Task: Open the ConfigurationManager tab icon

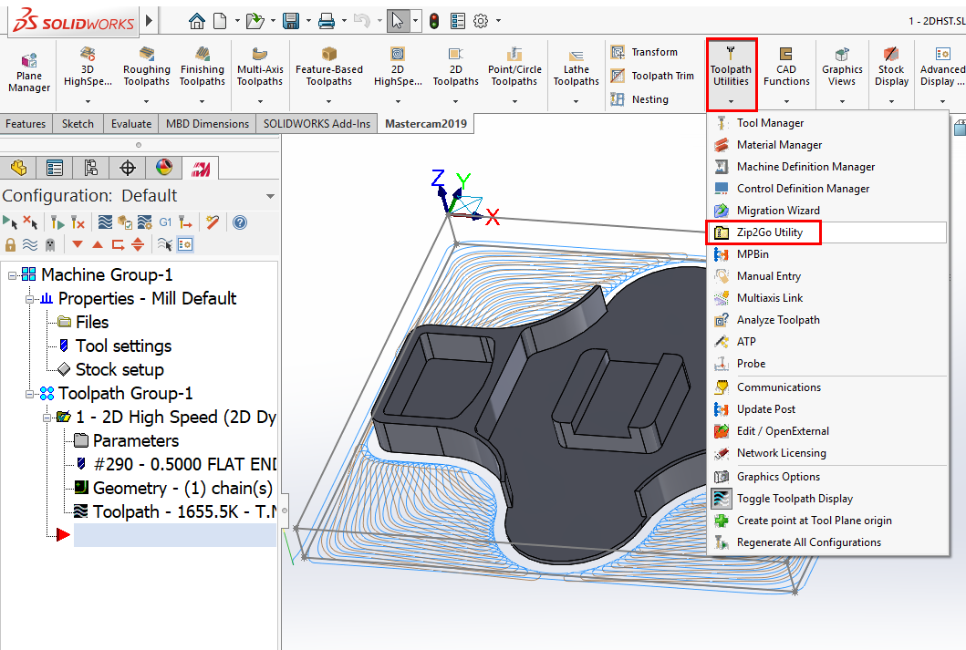Action: click(x=90, y=168)
